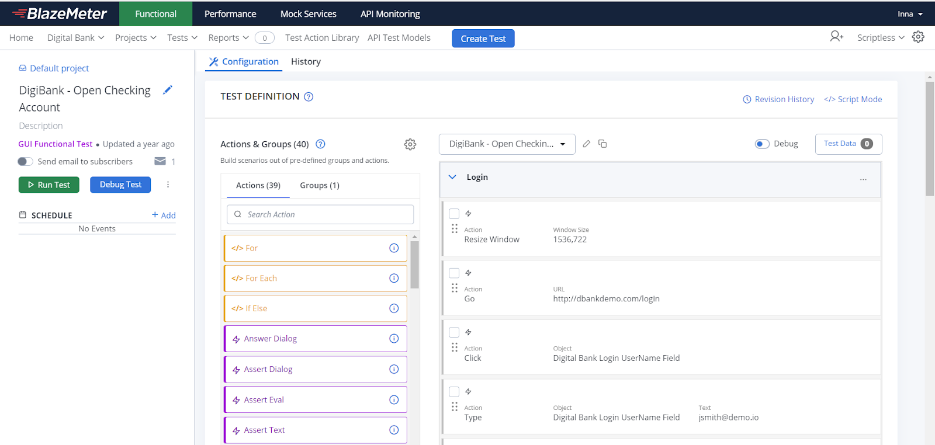Open the Scriptless dropdown
The height and width of the screenshot is (445, 935).
881,38
